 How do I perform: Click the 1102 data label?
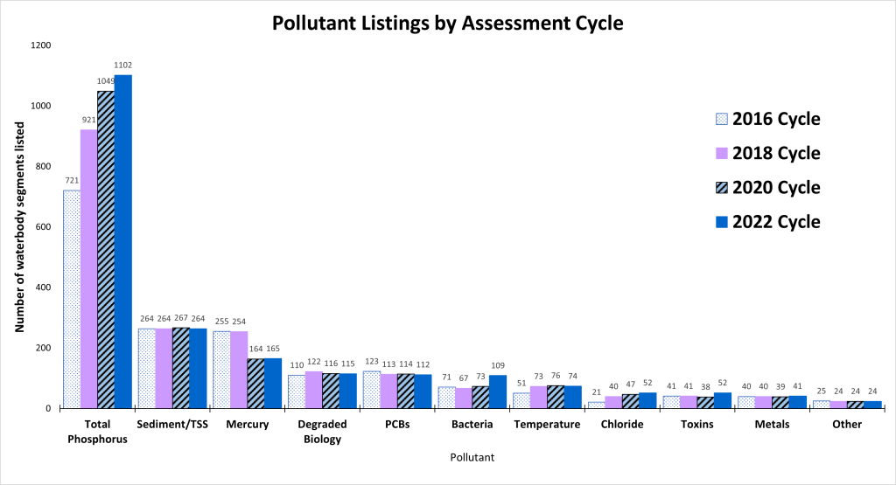click(x=123, y=65)
